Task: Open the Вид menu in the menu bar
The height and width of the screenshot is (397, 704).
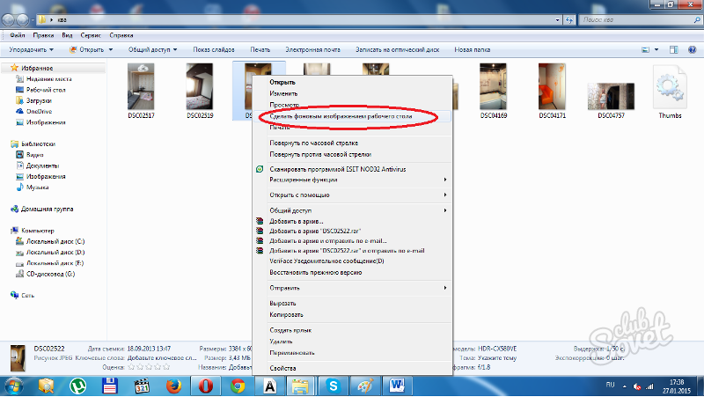Action: (67, 36)
